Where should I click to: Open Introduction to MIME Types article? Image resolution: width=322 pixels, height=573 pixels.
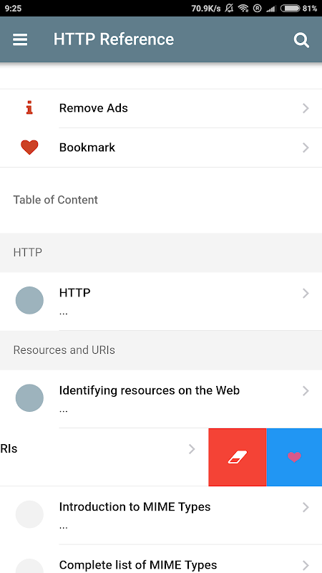click(161, 515)
